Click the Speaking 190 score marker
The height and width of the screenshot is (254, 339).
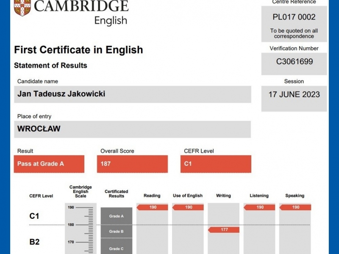pos(295,207)
